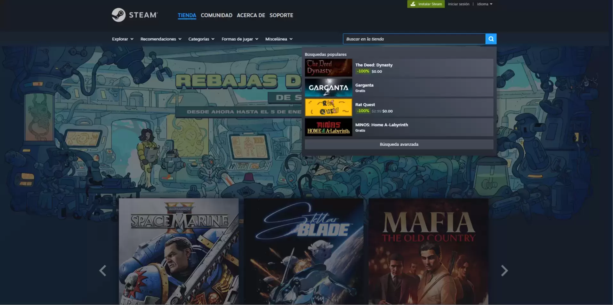The width and height of the screenshot is (613, 305).
Task: Click the iniciar sesión link
Action: [458, 4]
